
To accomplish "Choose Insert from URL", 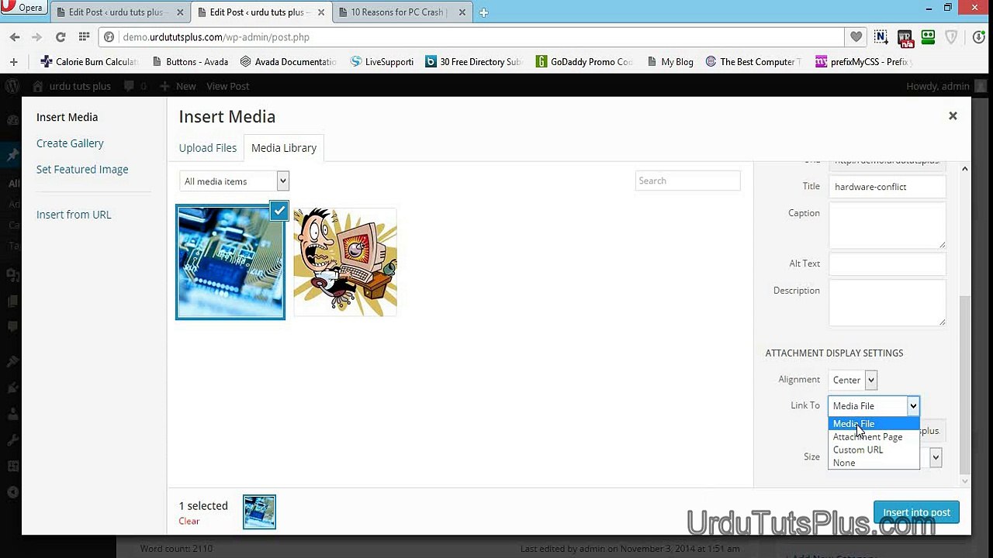I will (74, 215).
